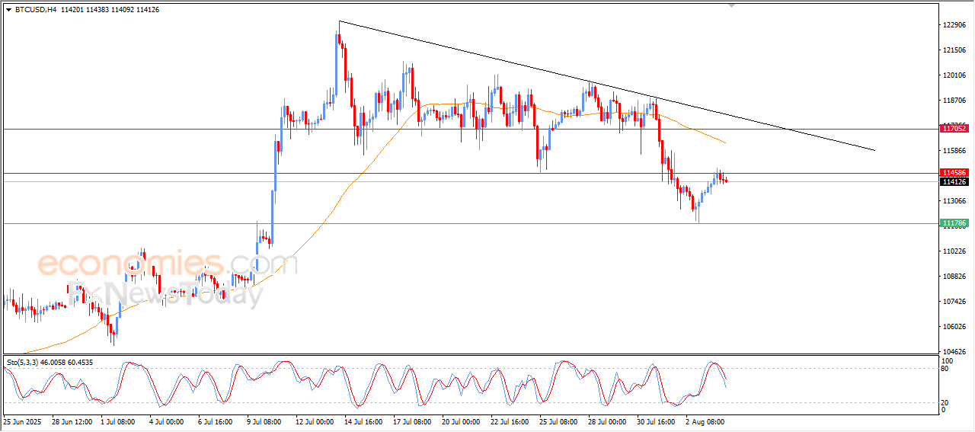Click the 108826 price scale value
The height and width of the screenshot is (432, 975).
pyautogui.click(x=955, y=277)
